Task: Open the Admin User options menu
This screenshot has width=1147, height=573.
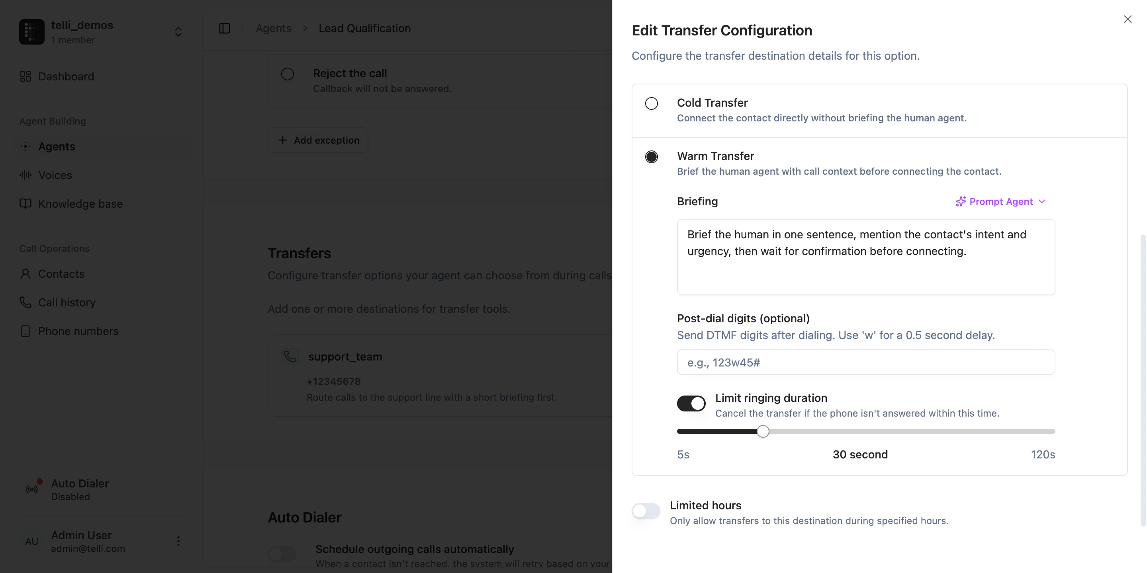Action: coord(178,541)
